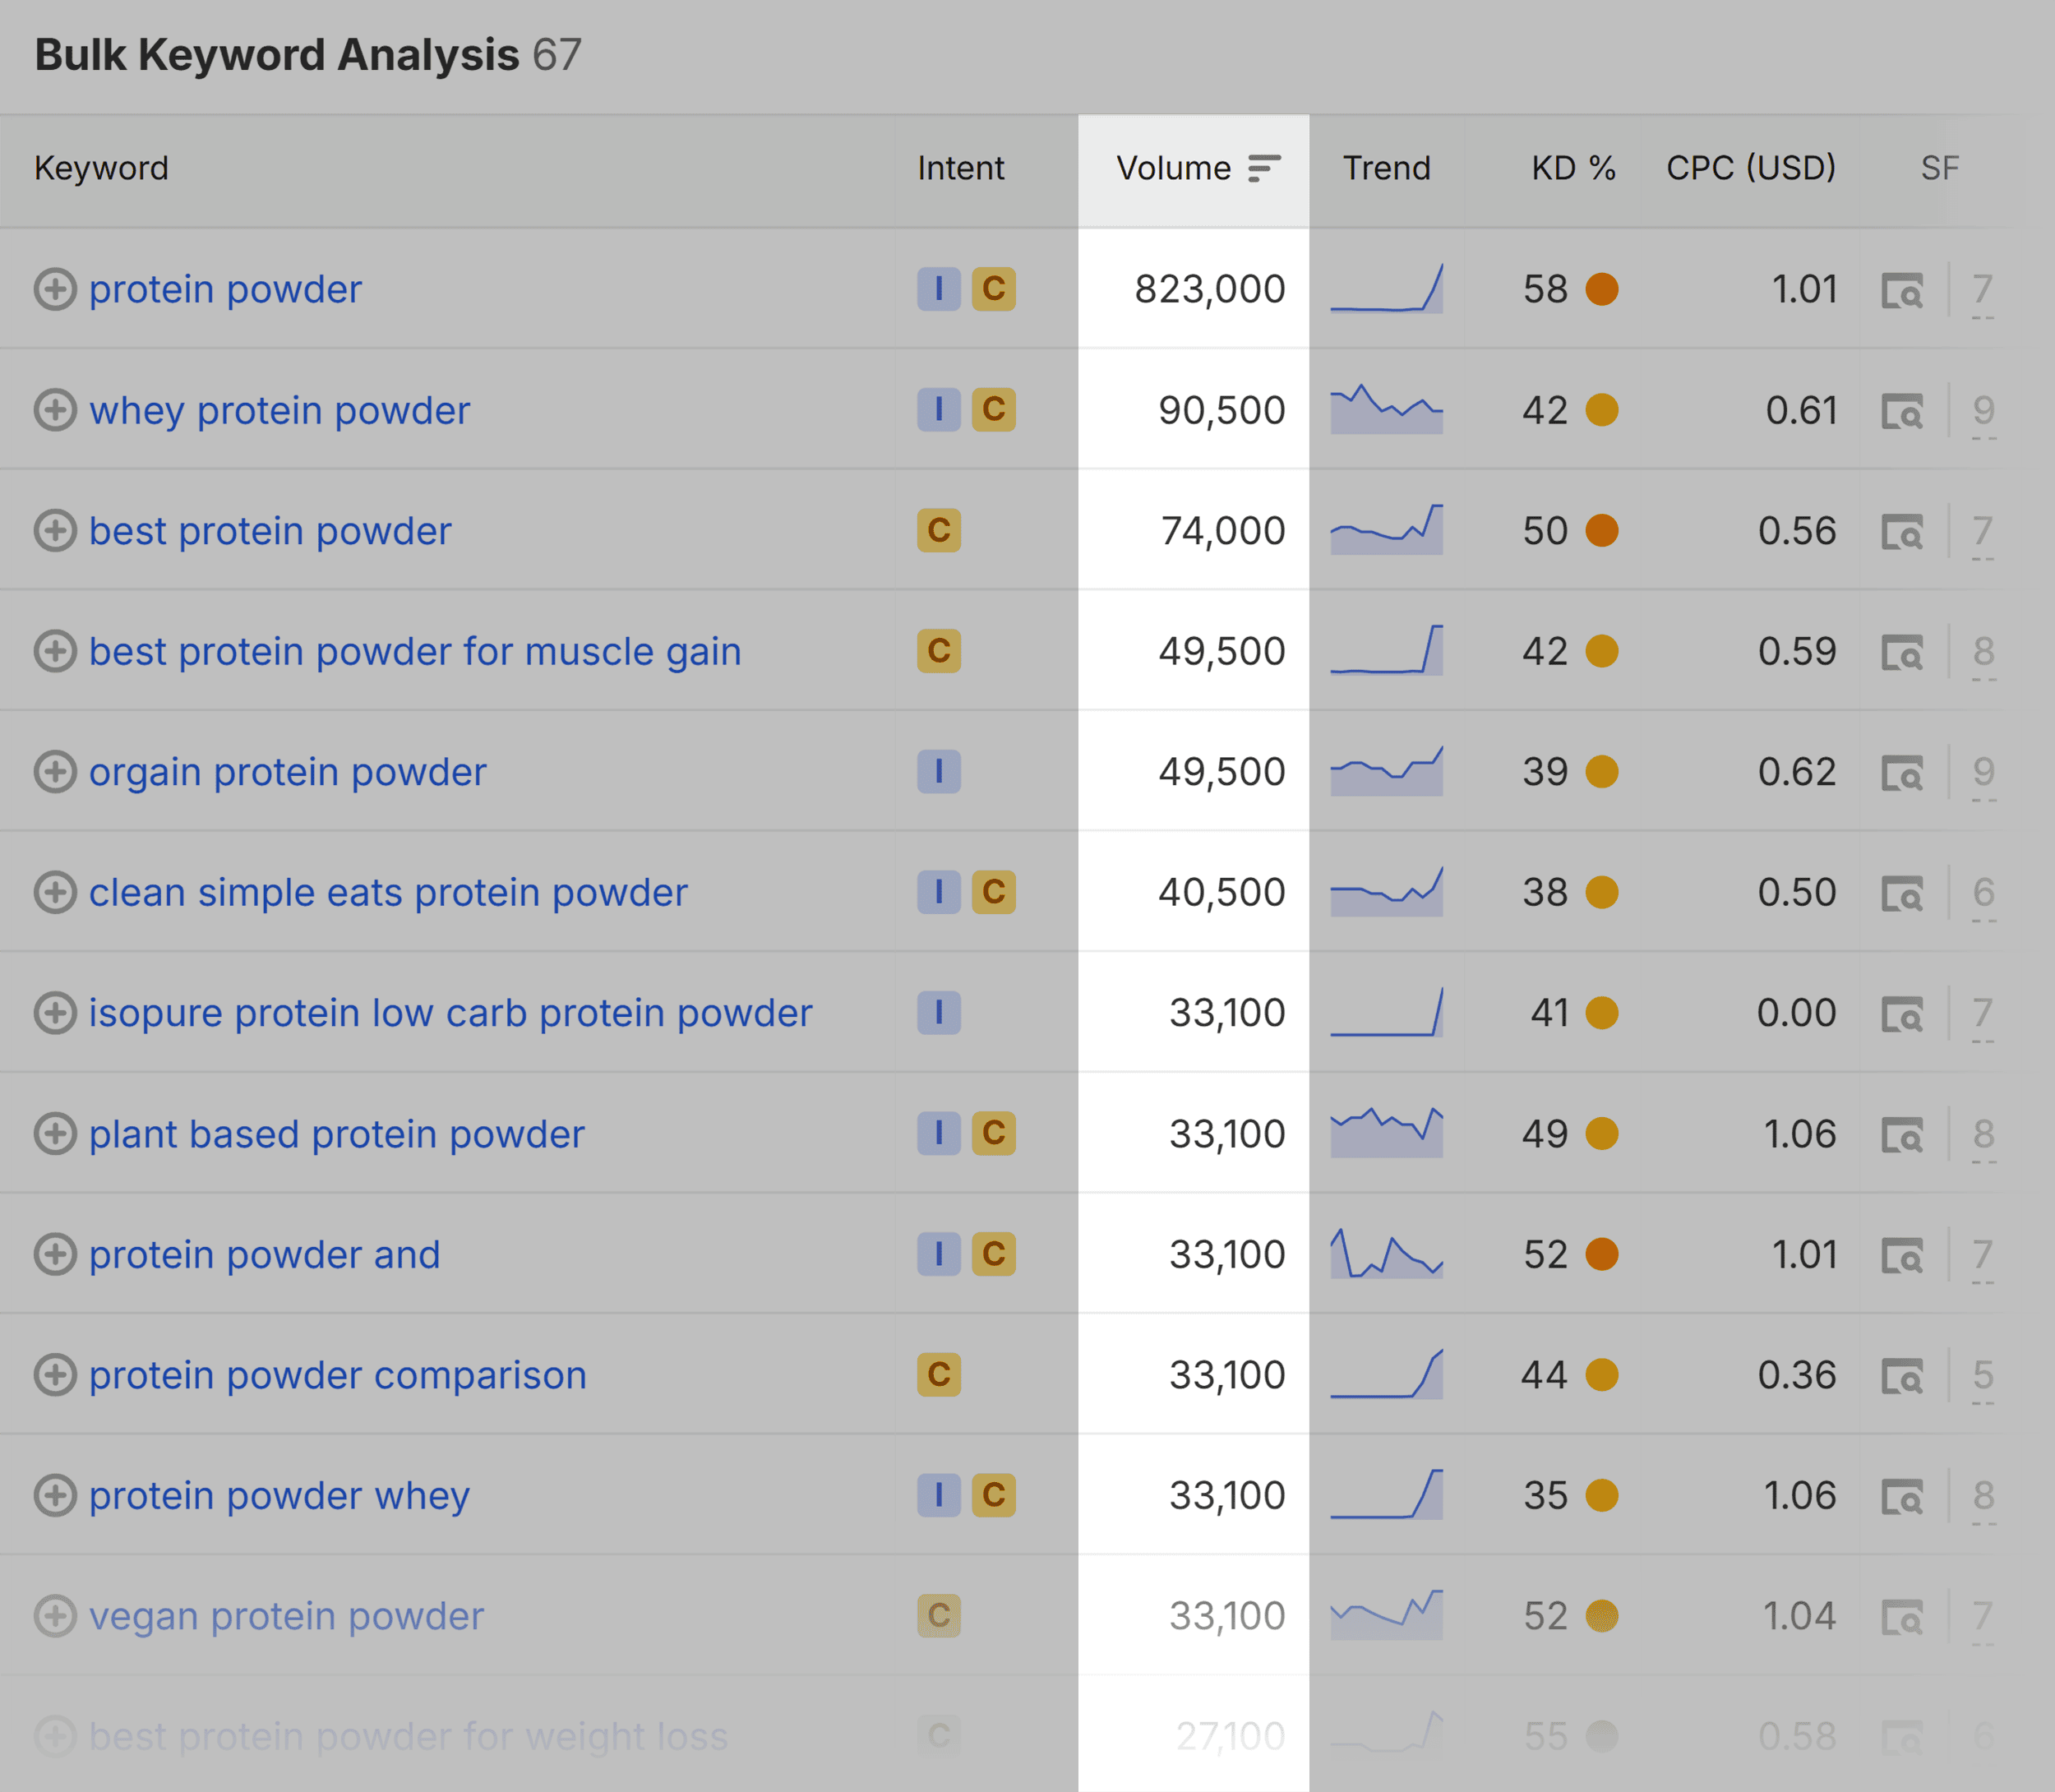This screenshot has height=1792, width=2055.
Task: Open SERP view icon for 'protein powder whey'
Action: pyautogui.click(x=1902, y=1496)
